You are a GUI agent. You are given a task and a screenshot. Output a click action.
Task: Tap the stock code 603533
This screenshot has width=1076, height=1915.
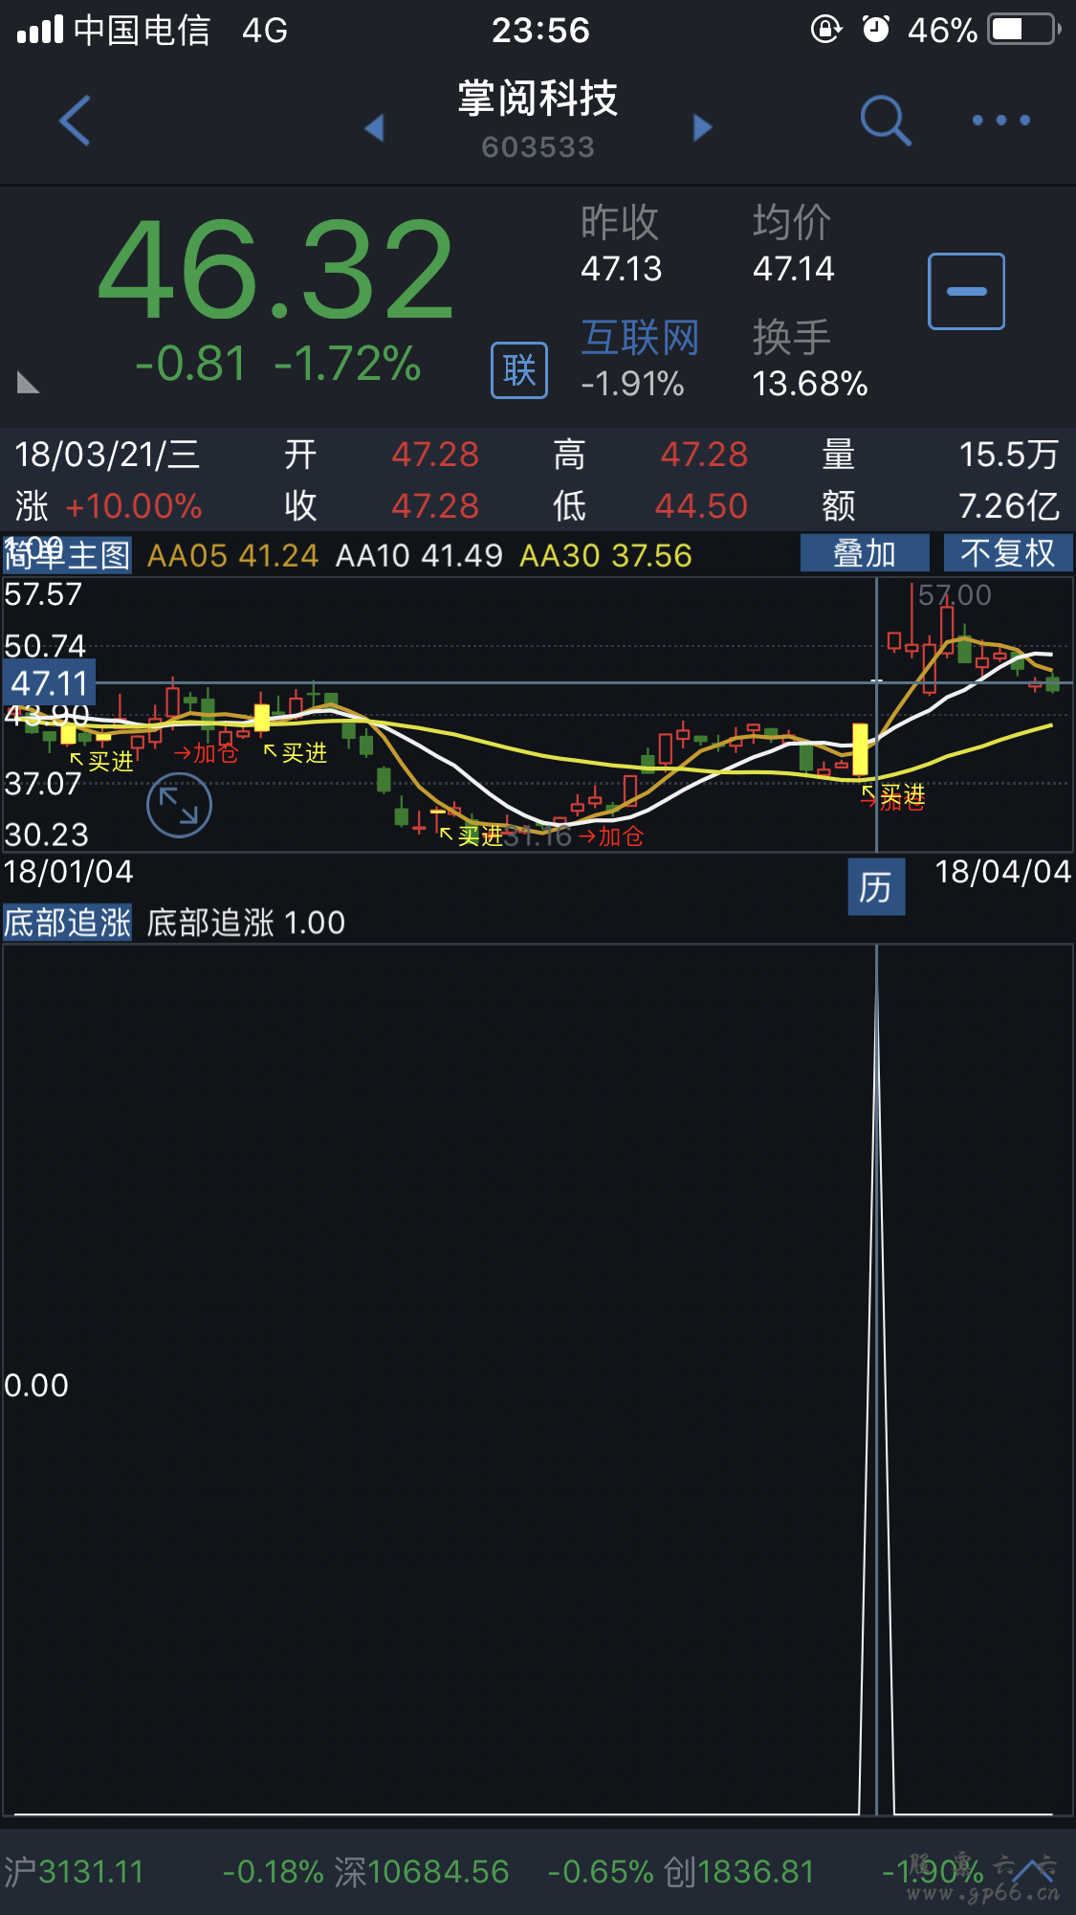[x=538, y=147]
